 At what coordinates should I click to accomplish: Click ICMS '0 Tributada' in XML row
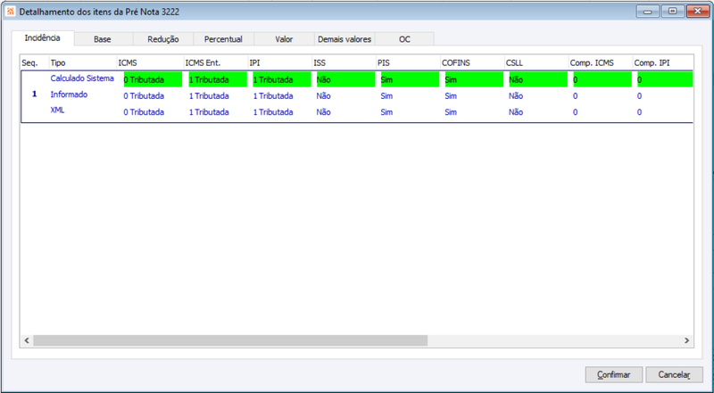(x=144, y=112)
